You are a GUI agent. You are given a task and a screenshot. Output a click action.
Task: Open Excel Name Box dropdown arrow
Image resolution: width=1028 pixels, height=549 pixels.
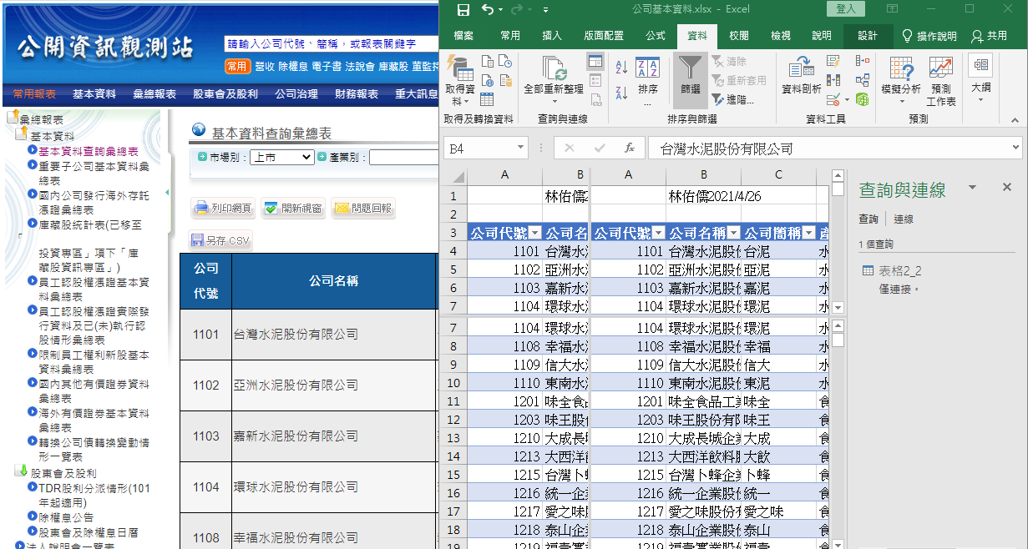coord(520,149)
